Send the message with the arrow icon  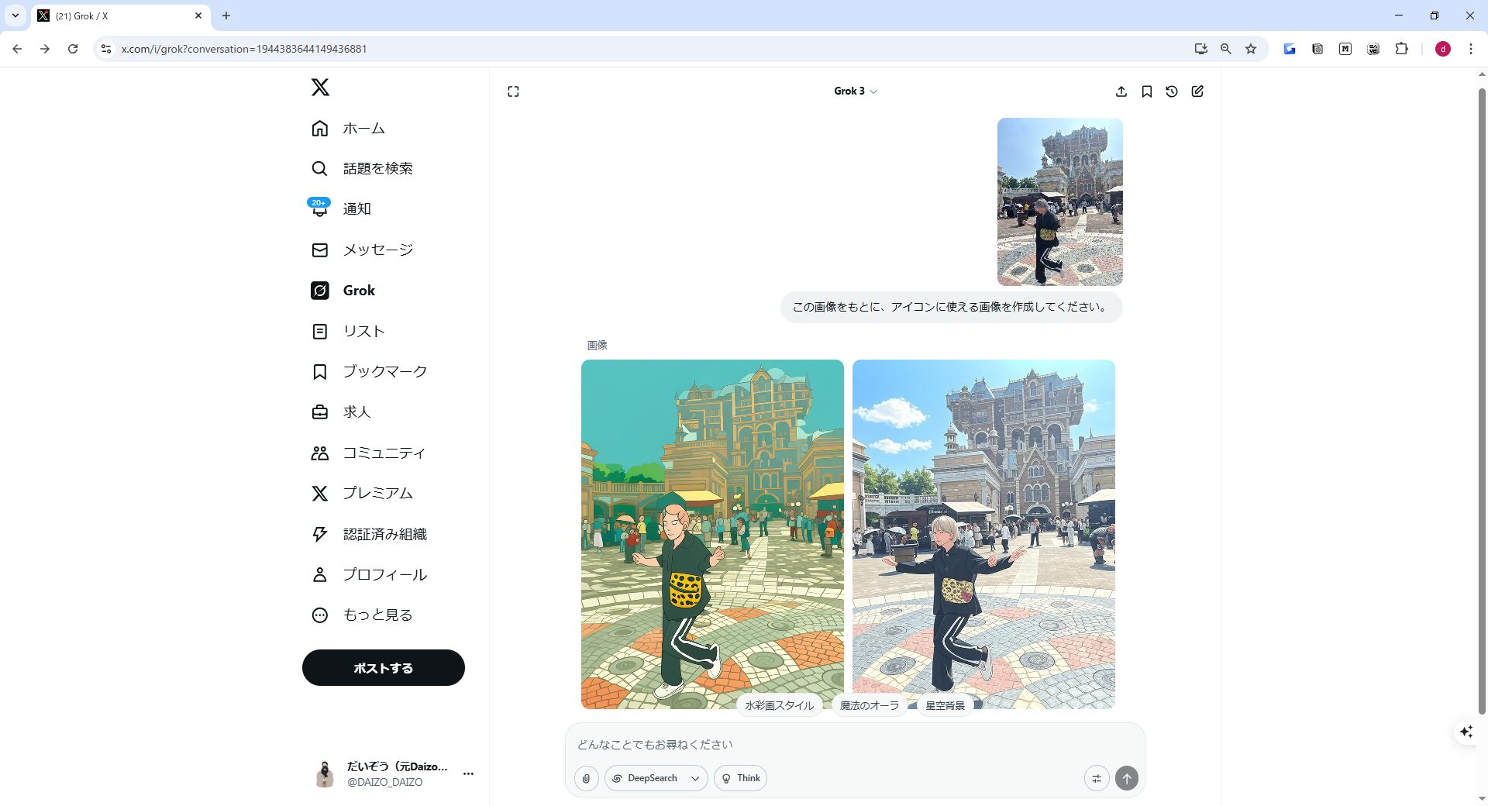click(1126, 778)
